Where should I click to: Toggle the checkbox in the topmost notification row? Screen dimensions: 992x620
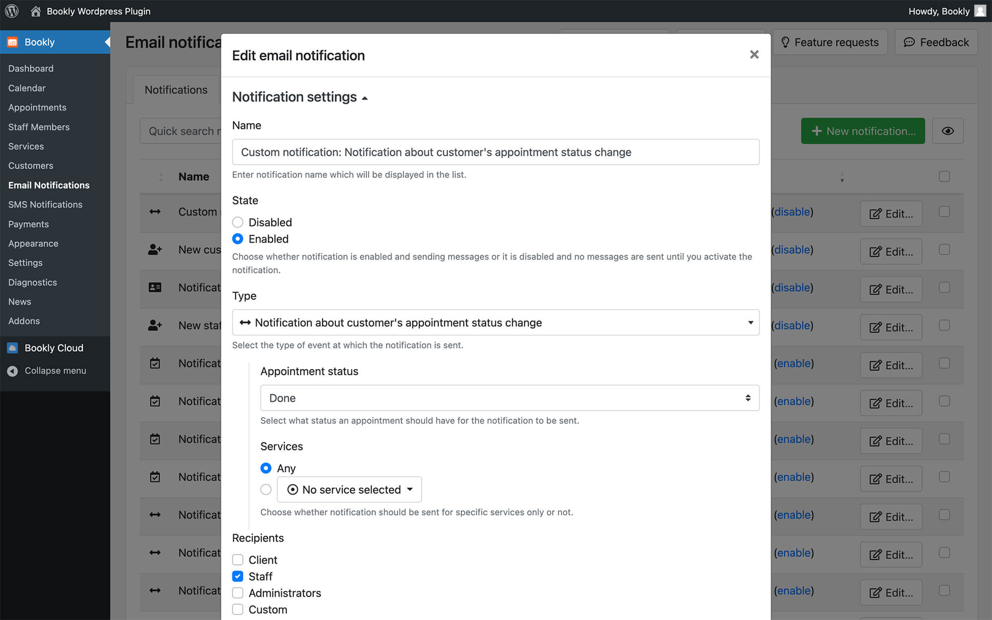(944, 211)
